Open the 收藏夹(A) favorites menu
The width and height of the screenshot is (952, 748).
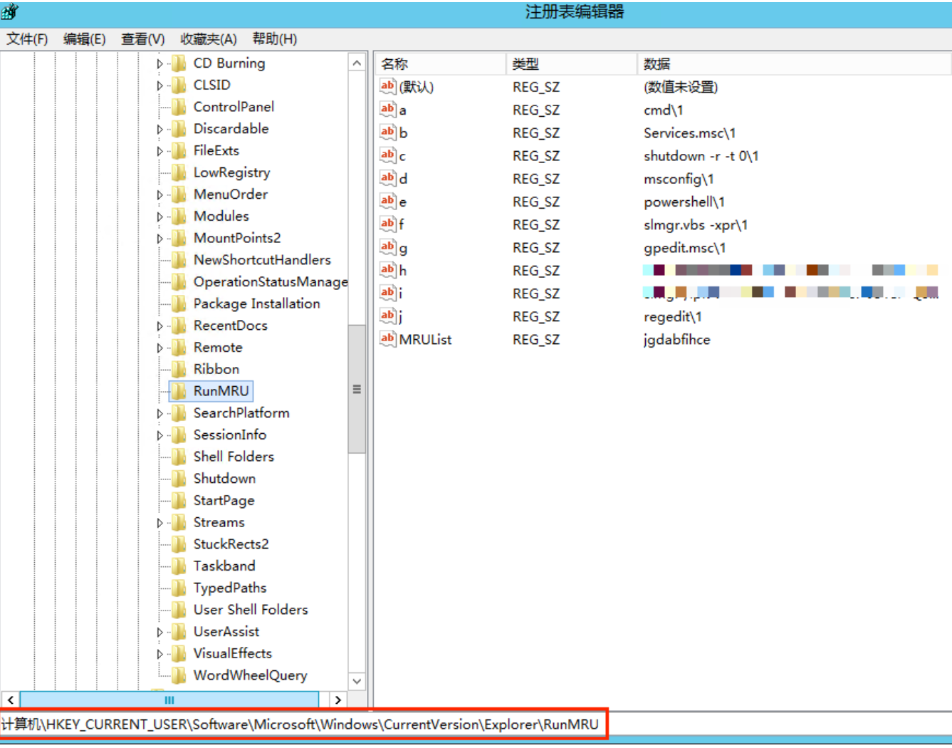(208, 39)
